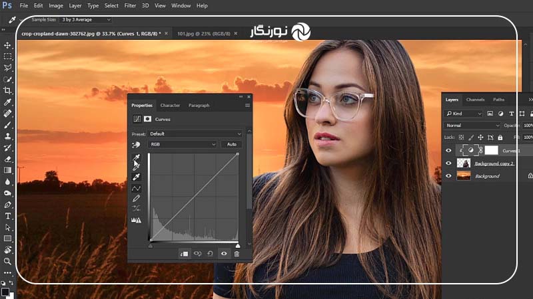This screenshot has height=299, width=533.
Task: Select the Pen tool
Action: (7, 205)
